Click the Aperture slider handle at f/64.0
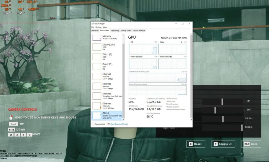Screen dimensions: 269x162 (242, 128)
